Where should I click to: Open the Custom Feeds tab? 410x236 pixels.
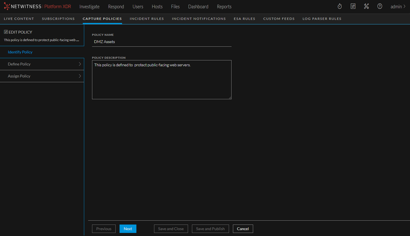point(279,19)
